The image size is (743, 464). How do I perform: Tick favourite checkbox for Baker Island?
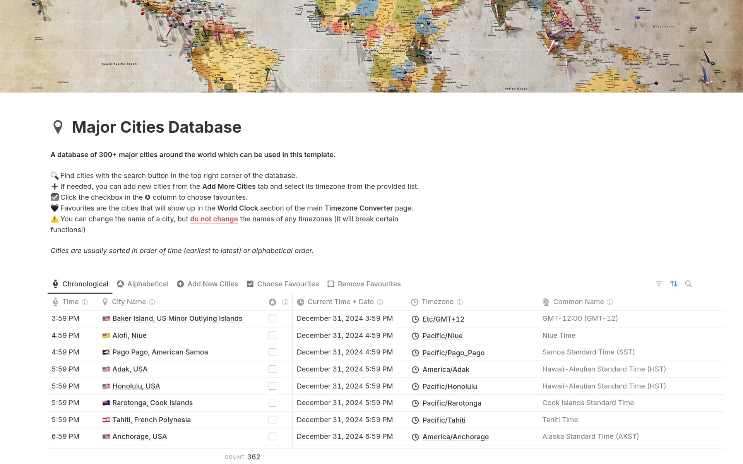[272, 318]
